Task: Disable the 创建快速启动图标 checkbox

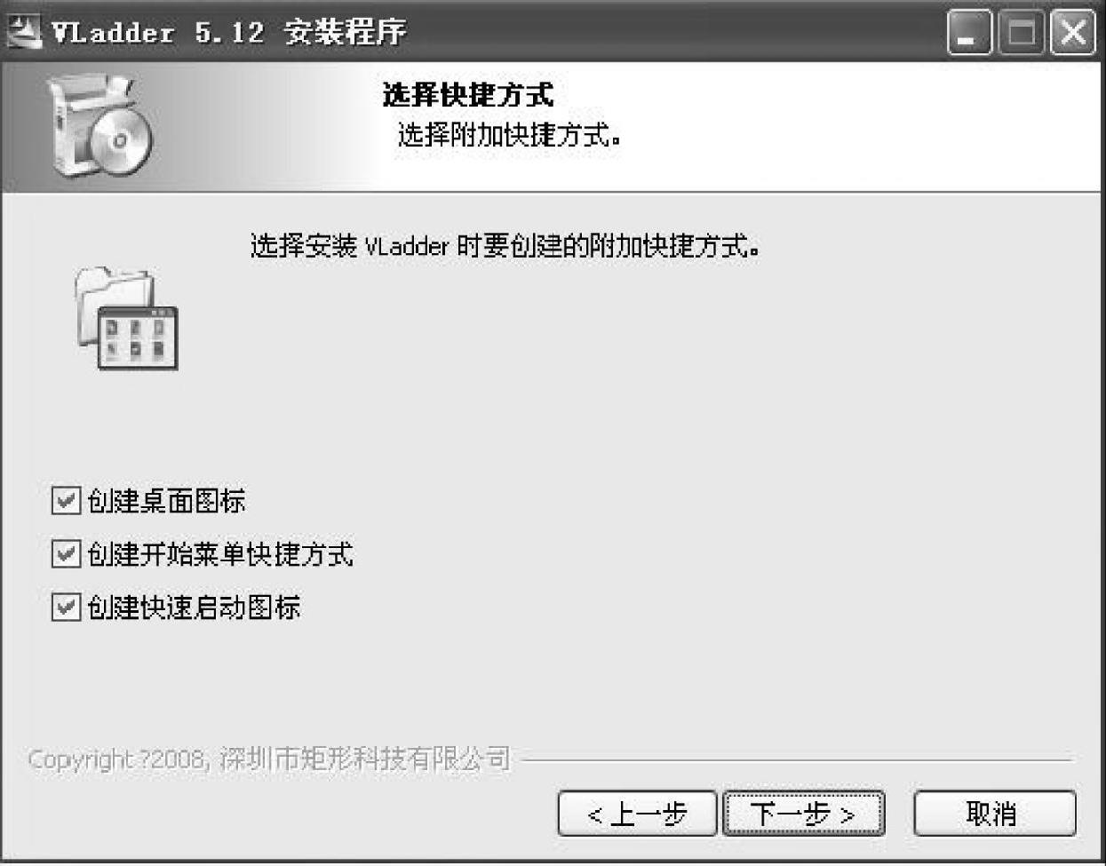Action: tap(66, 608)
